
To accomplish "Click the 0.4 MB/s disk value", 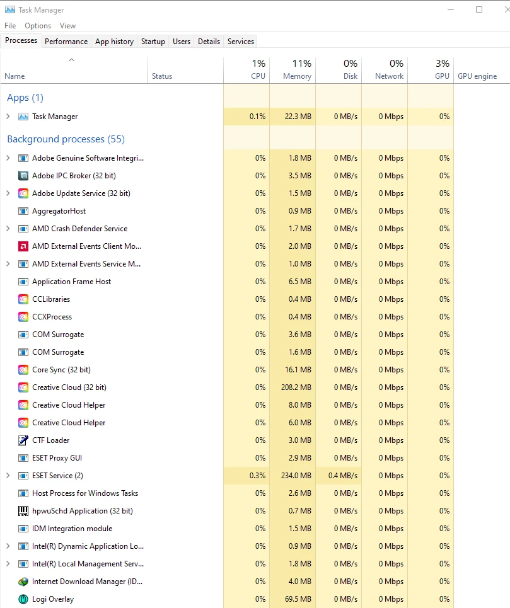I will 343,476.
